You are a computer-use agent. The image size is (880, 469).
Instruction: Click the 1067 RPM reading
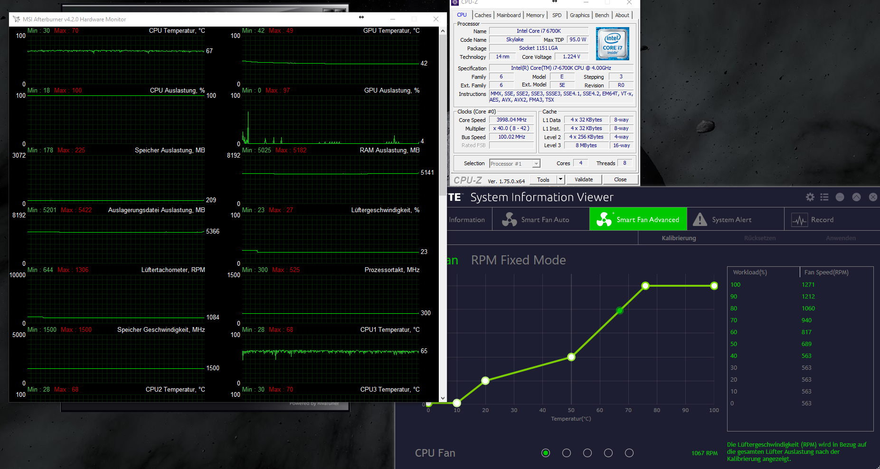click(x=704, y=453)
